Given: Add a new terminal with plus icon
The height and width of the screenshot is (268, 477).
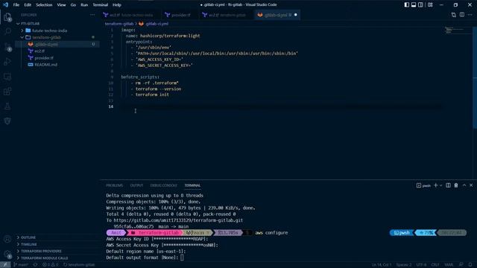Looking at the screenshot, I should coord(435,185).
